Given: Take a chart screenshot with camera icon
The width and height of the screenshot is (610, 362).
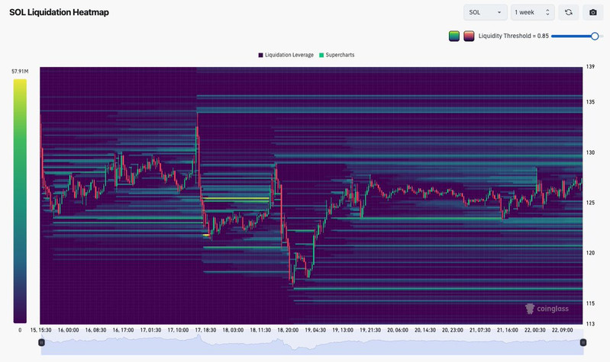Looking at the screenshot, I should [592, 12].
